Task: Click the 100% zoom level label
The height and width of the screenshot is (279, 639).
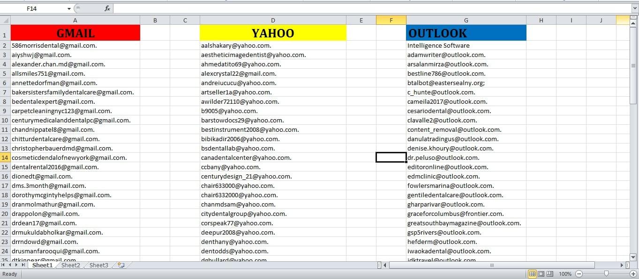Action: (x=565, y=274)
